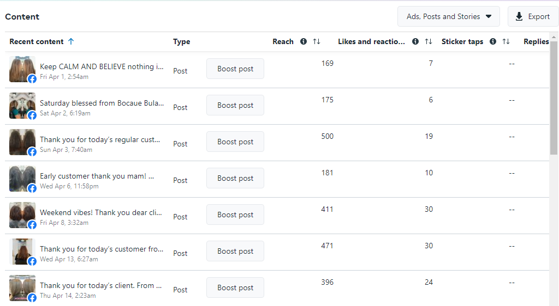This screenshot has height=306, width=559.
Task: Sort Recent content ascending arrow
Action: [x=71, y=41]
